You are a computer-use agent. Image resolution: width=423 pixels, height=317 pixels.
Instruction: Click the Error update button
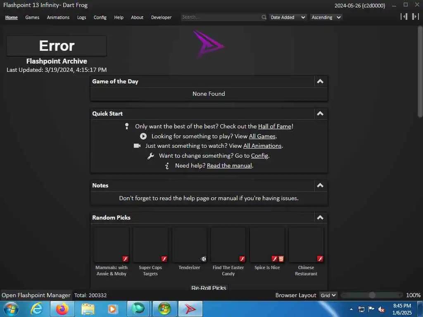(57, 46)
